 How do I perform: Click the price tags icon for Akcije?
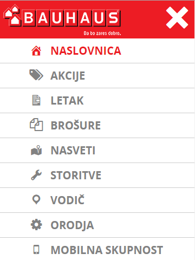pos(36,75)
